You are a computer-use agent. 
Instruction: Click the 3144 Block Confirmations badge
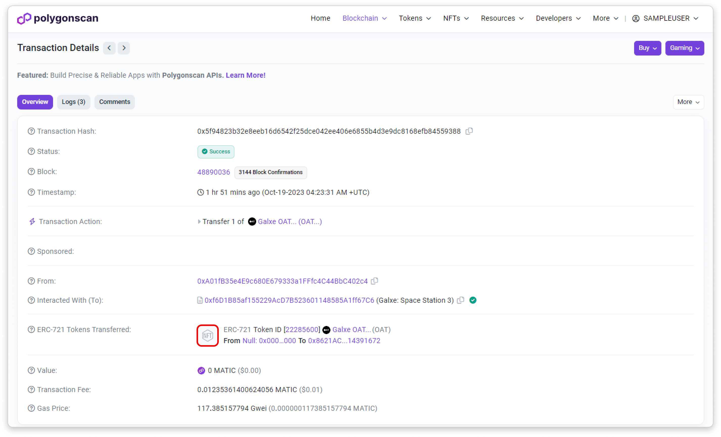tap(271, 173)
